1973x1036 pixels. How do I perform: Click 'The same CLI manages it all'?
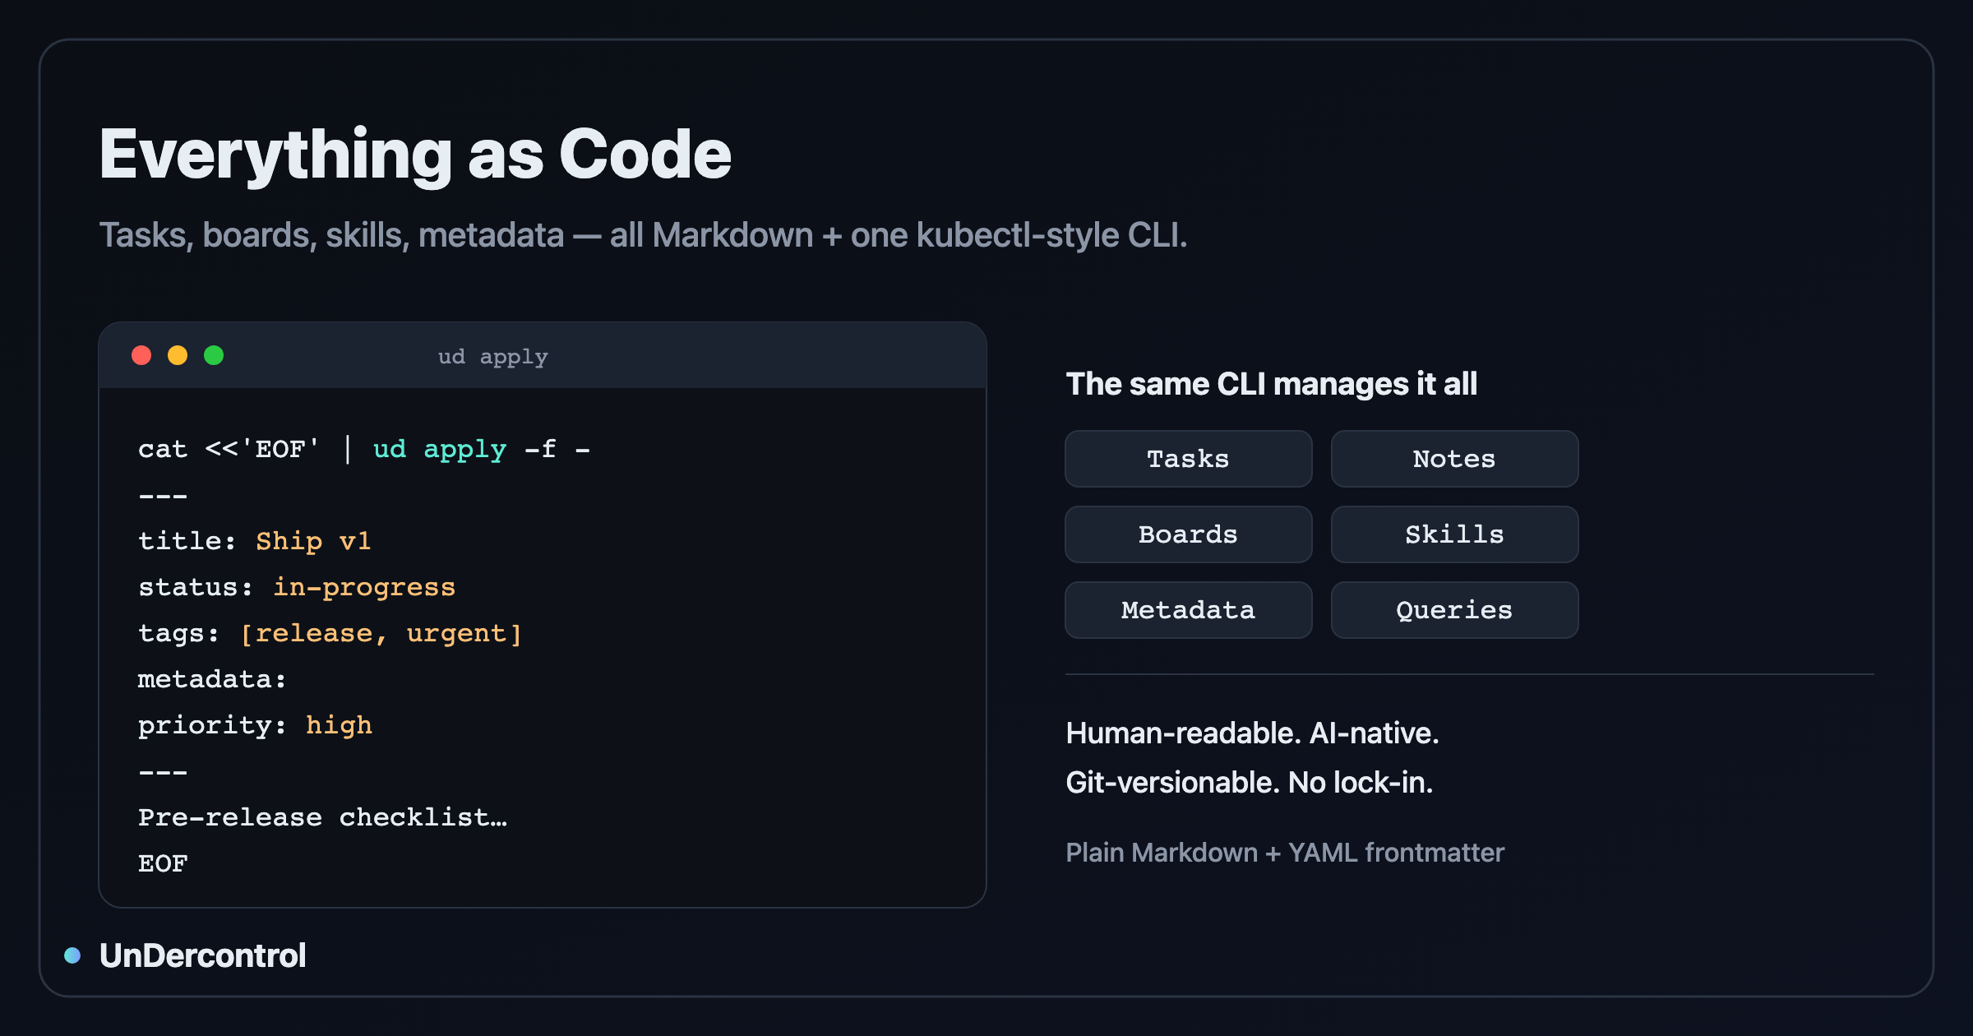[x=1272, y=384]
